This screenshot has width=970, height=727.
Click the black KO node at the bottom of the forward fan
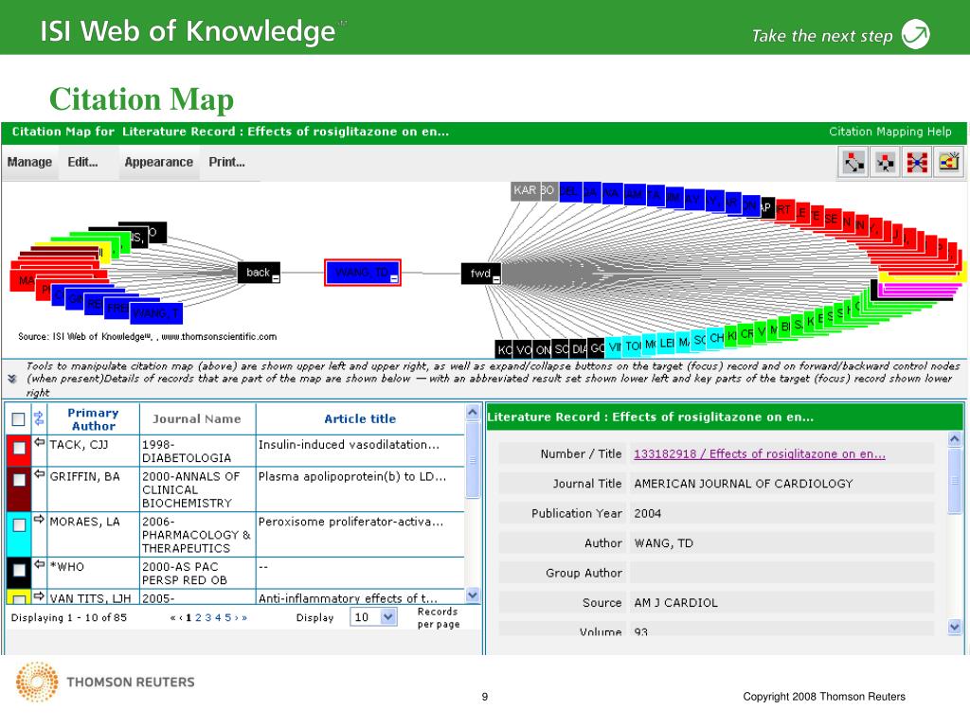(x=504, y=349)
